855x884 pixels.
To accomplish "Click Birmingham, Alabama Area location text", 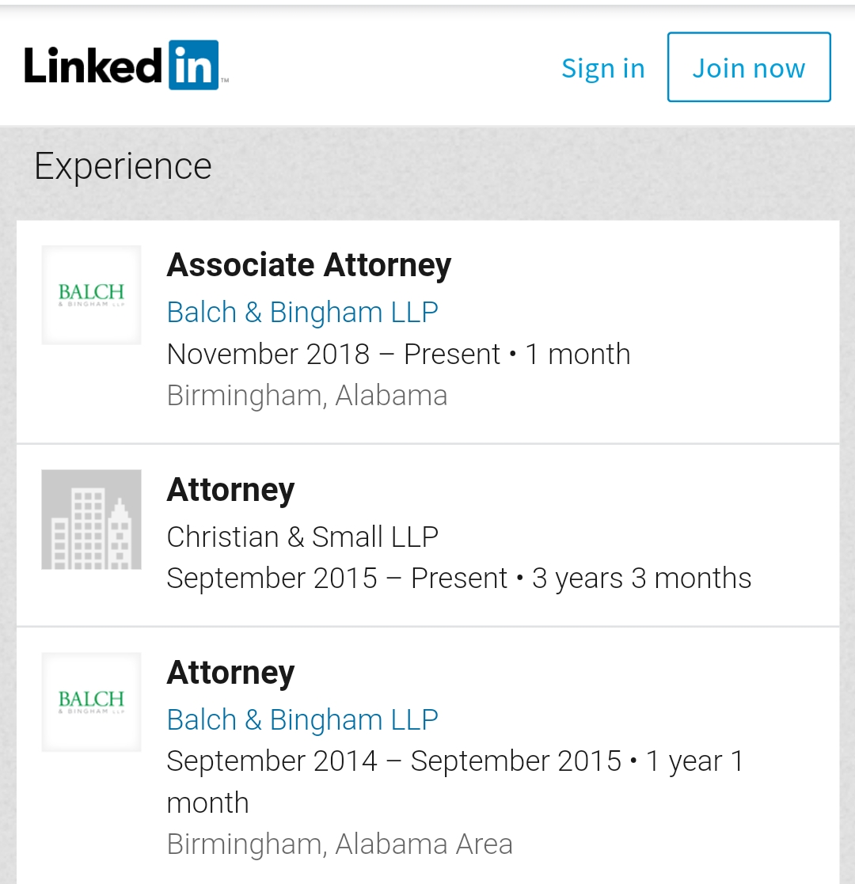I will click(x=340, y=844).
